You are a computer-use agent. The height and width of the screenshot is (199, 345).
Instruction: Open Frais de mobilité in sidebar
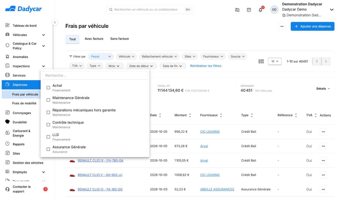click(24, 103)
